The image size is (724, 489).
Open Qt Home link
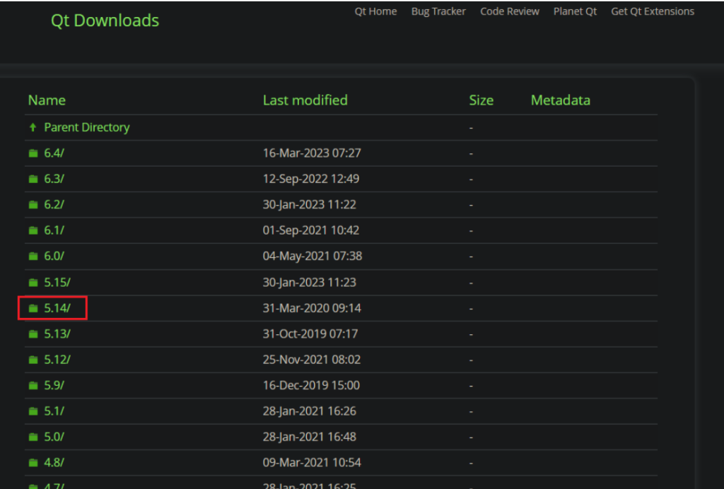point(375,11)
